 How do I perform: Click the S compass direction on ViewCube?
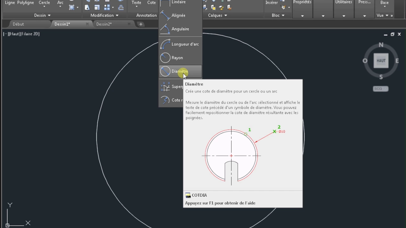381,77
